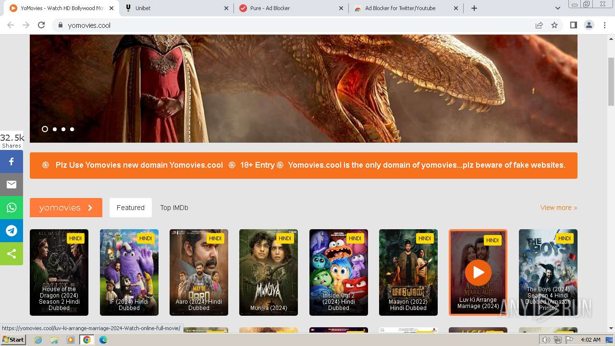The height and width of the screenshot is (346, 615).
Task: Open File Explorer from the taskbar
Action: pyautogui.click(x=54, y=340)
